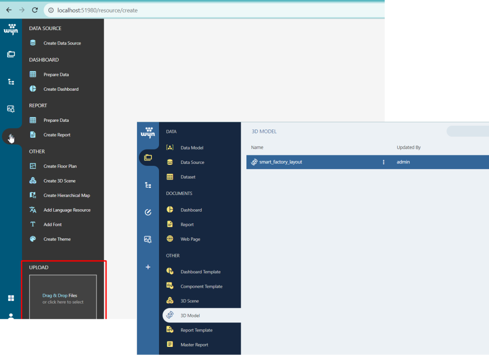Open the Create Hierarchical Map option
This screenshot has width=489, height=355.
pos(66,195)
